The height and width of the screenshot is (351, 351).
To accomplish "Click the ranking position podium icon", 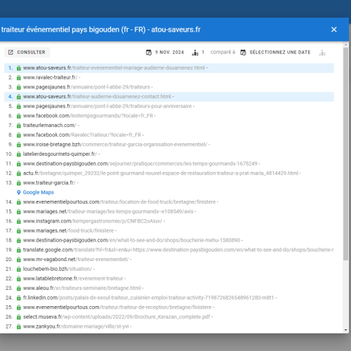I will (x=195, y=53).
